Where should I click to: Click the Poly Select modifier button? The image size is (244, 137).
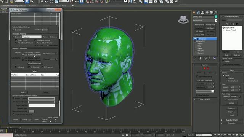pos(210,28)
